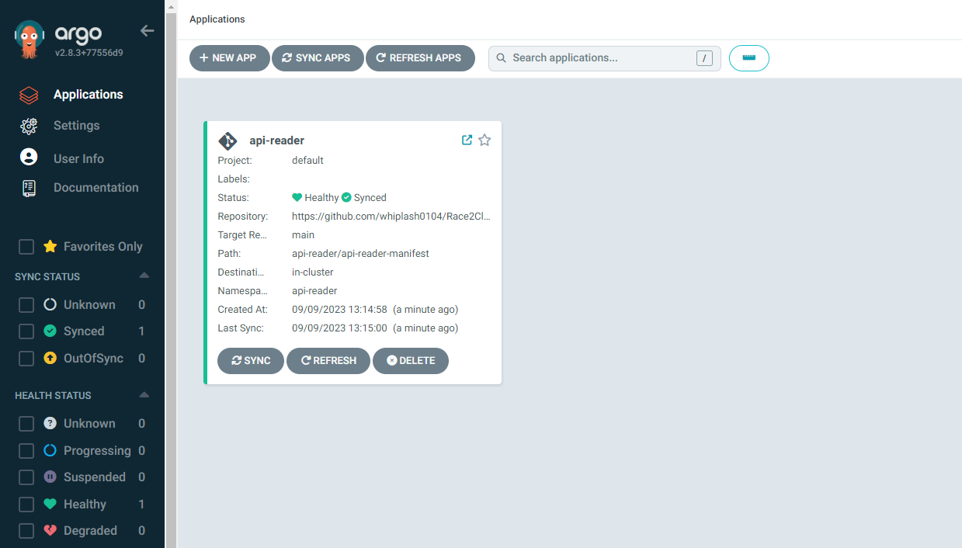Select Applications in the sidebar

(88, 94)
